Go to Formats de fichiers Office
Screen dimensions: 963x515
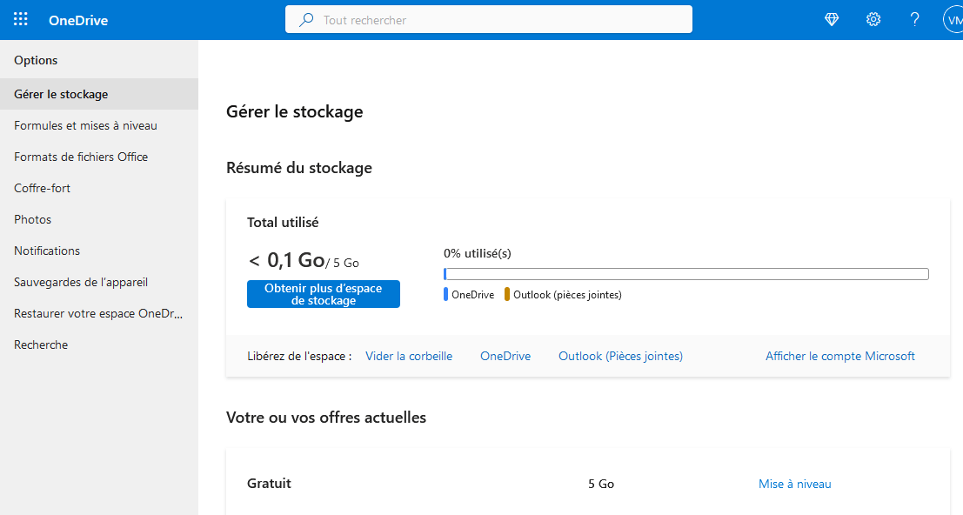[81, 157]
